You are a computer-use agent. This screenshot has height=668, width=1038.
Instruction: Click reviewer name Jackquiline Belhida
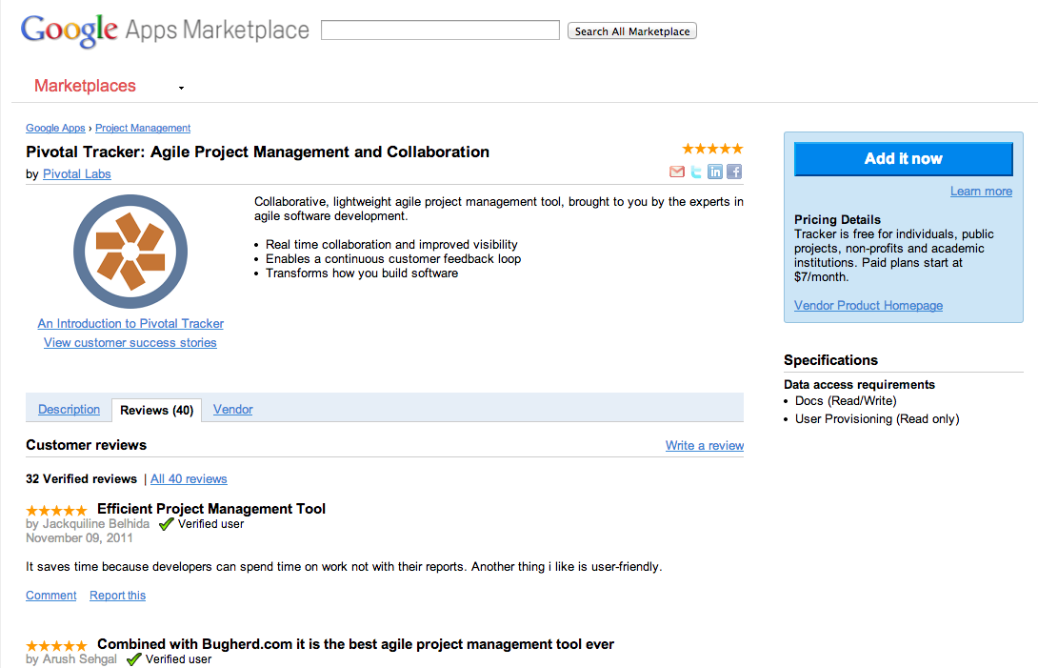click(96, 523)
